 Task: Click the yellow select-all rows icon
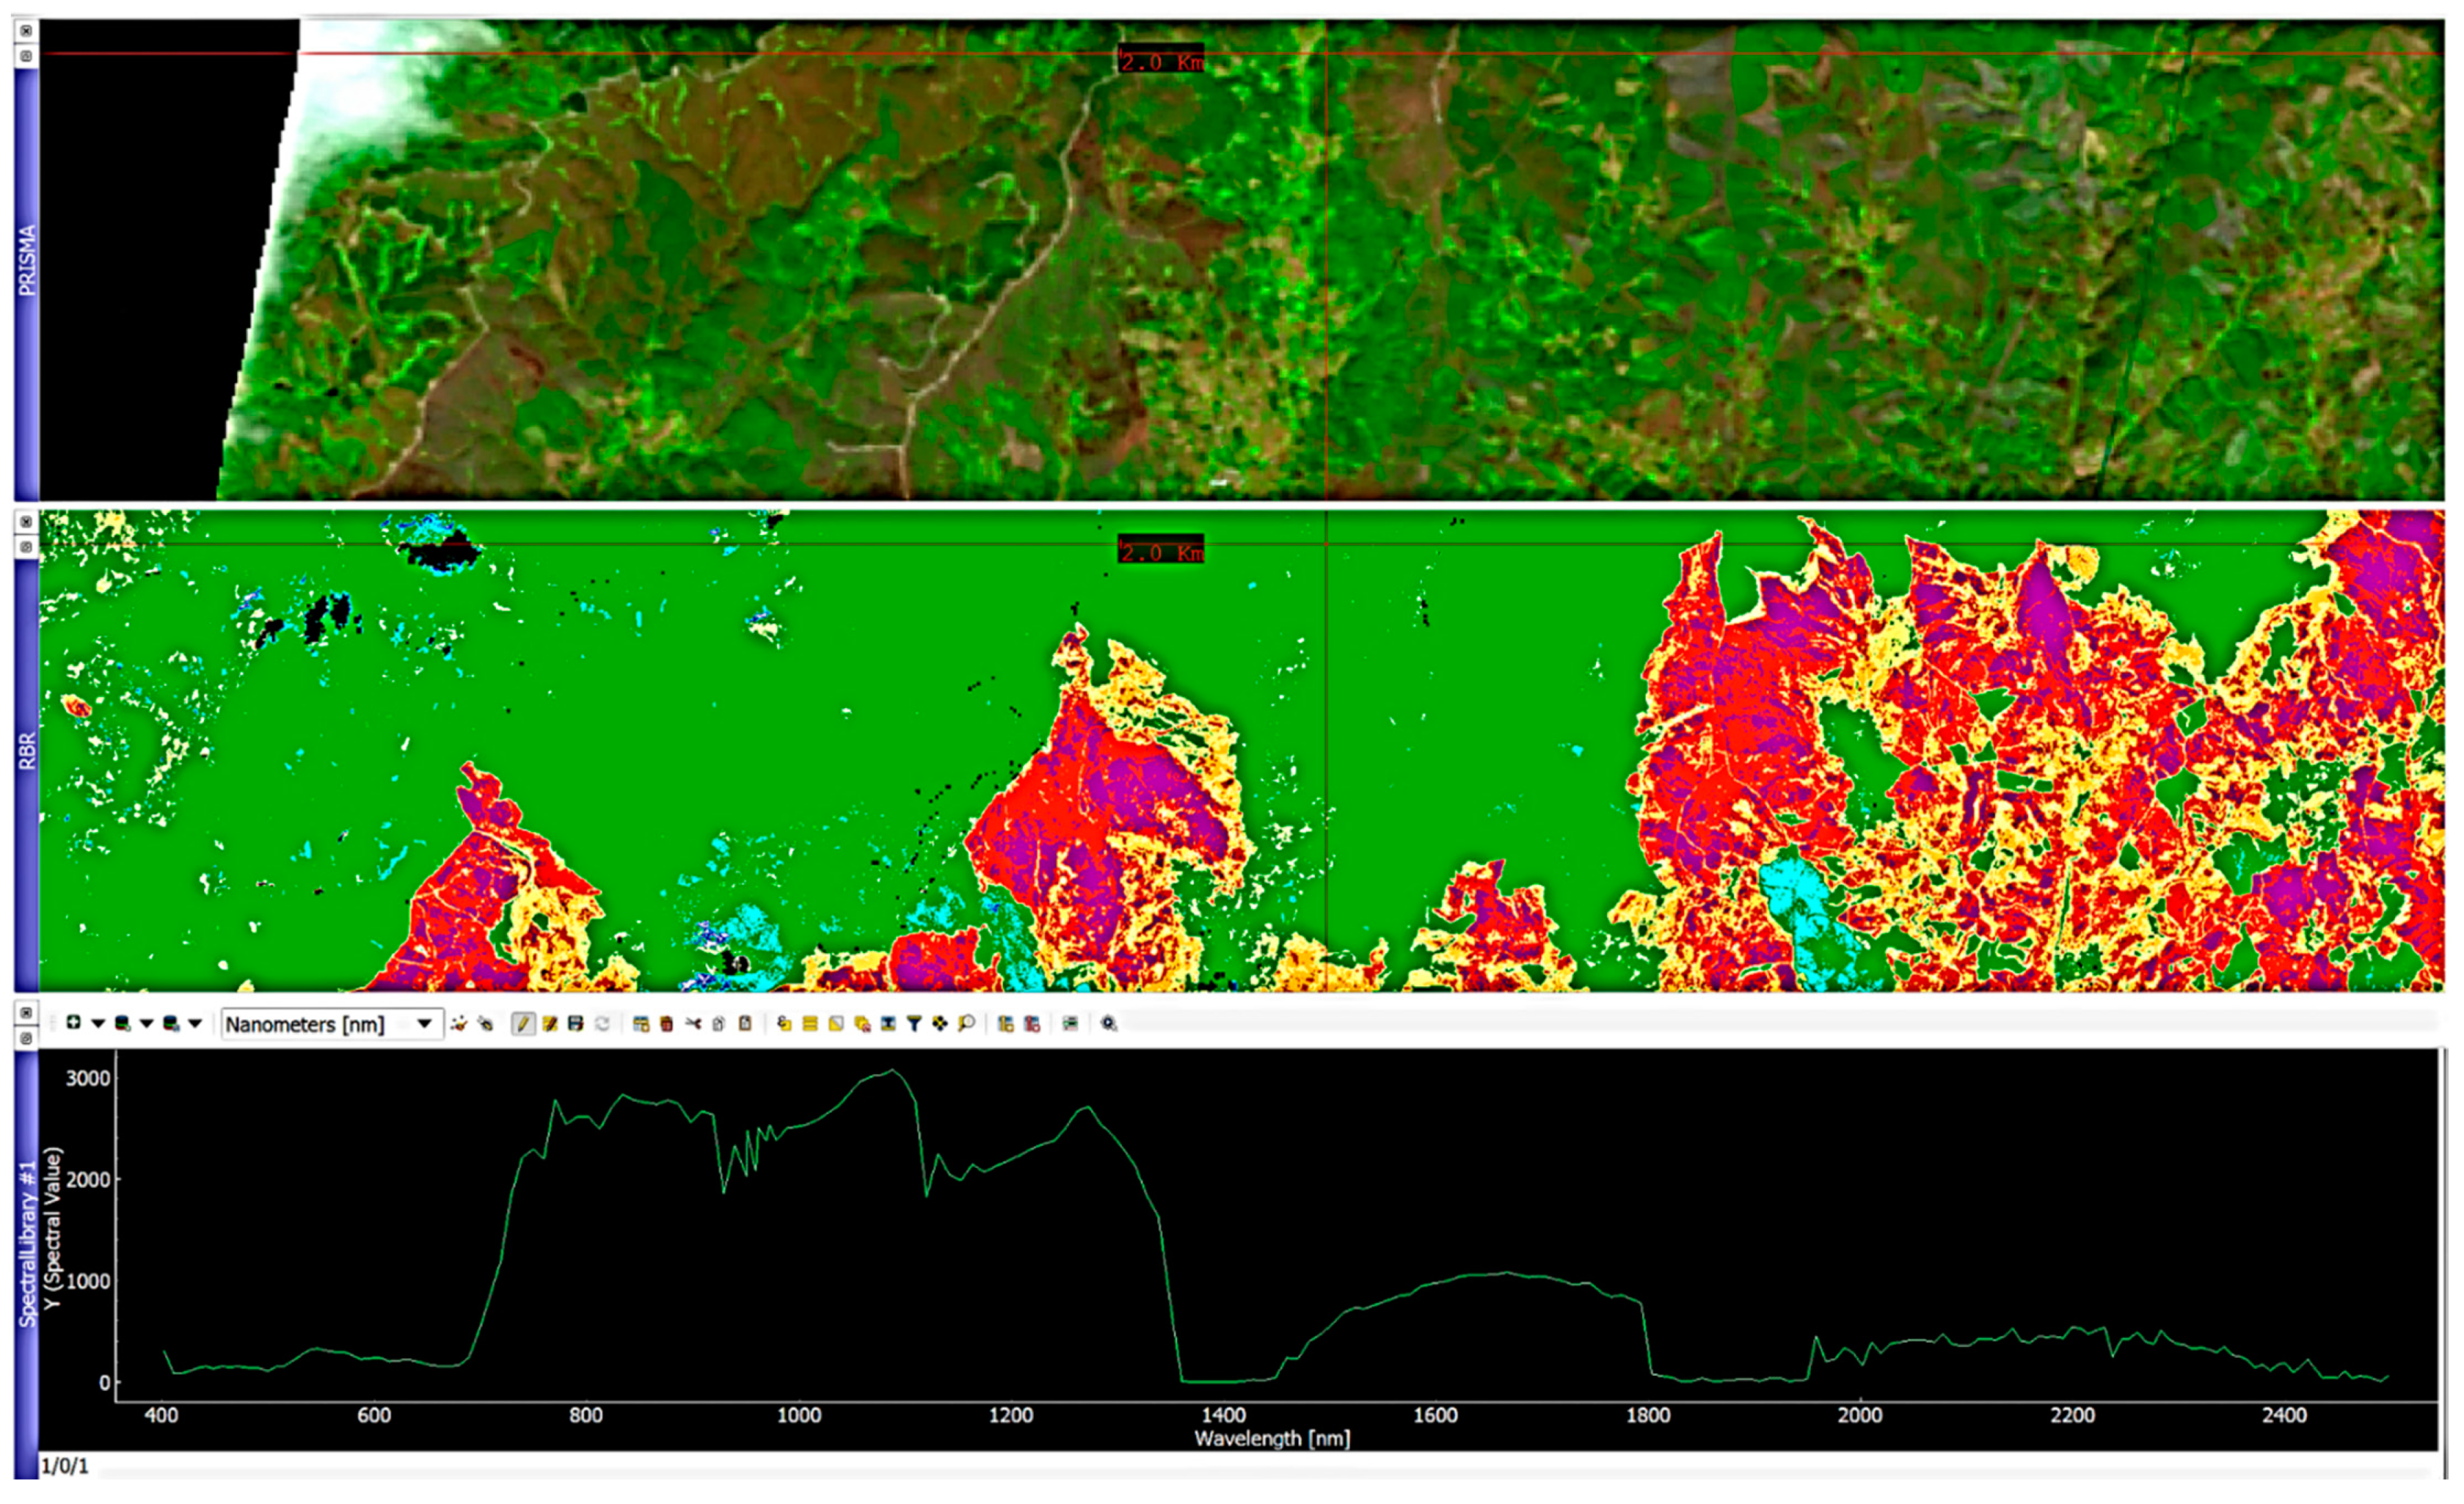(810, 1024)
